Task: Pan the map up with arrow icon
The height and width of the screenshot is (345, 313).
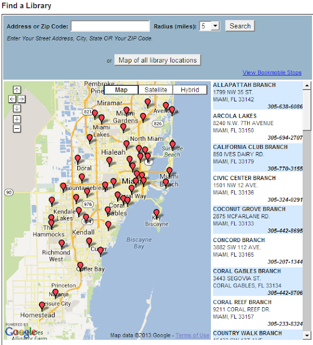Action: (17, 90)
